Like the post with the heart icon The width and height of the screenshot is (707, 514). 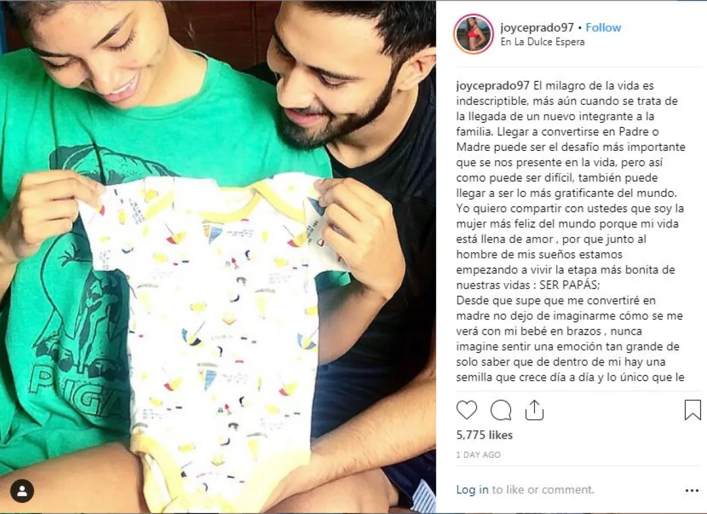point(467,410)
